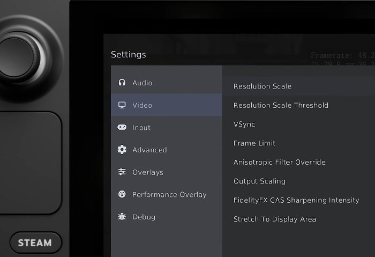Click the gamepad Input icon
This screenshot has height=257, width=375.
(x=122, y=128)
